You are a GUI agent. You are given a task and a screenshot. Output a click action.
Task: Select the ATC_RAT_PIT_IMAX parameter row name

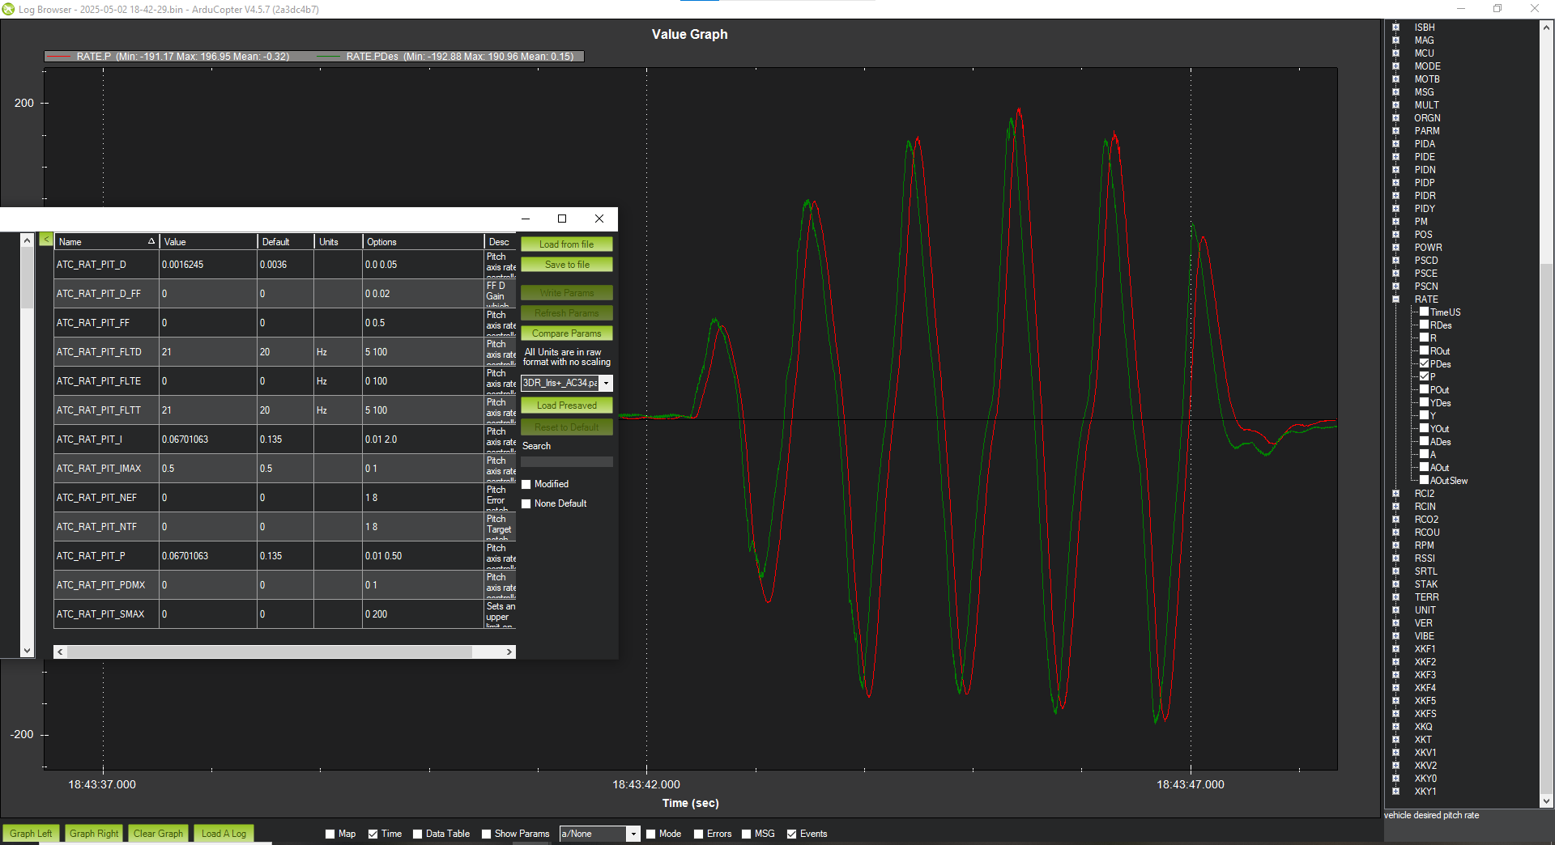pos(99,469)
